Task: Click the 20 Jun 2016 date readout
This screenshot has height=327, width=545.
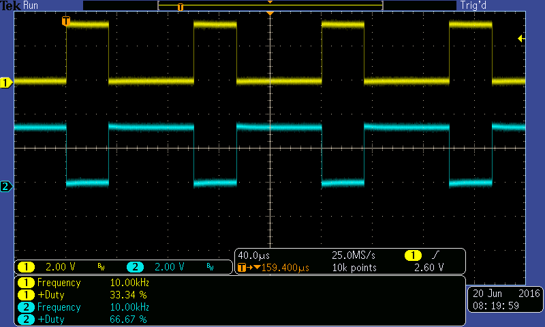Action: pyautogui.click(x=506, y=294)
